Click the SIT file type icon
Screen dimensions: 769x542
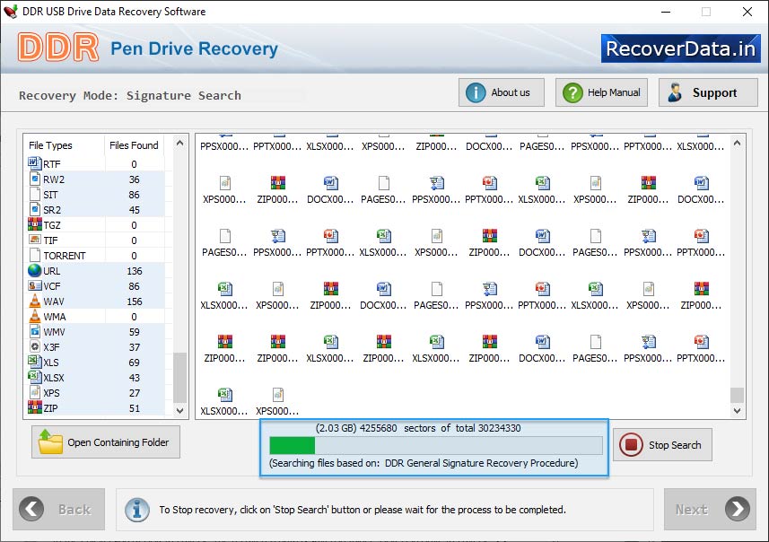(34, 194)
